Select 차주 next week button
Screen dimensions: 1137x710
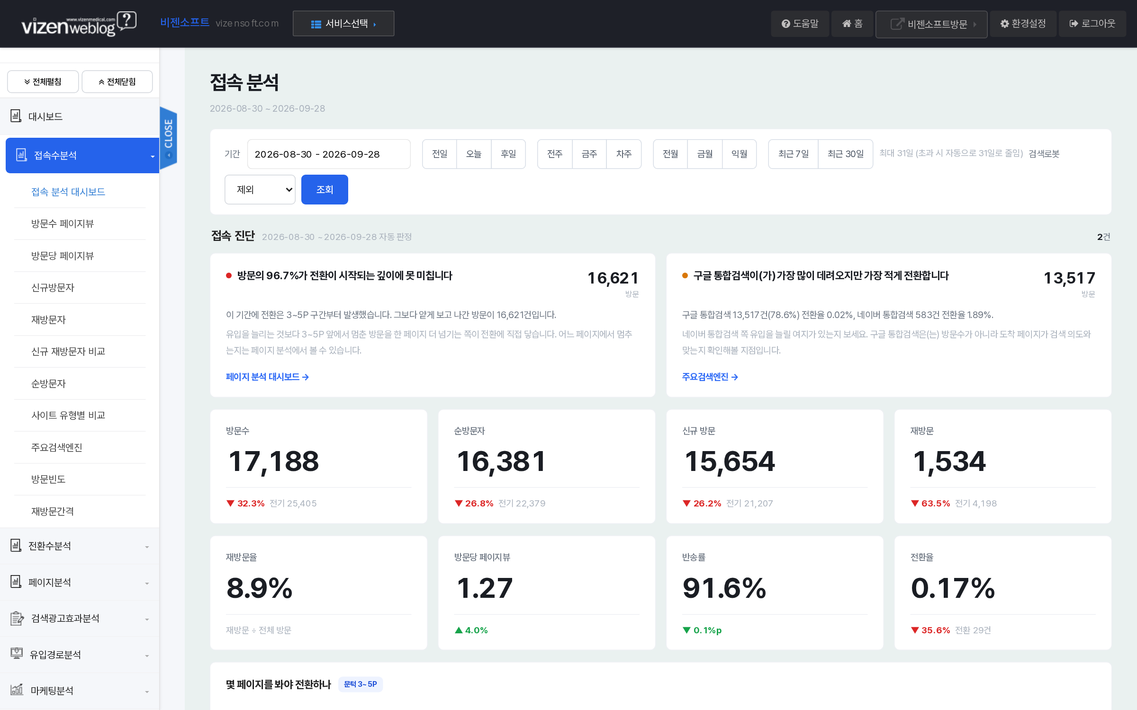[624, 154]
